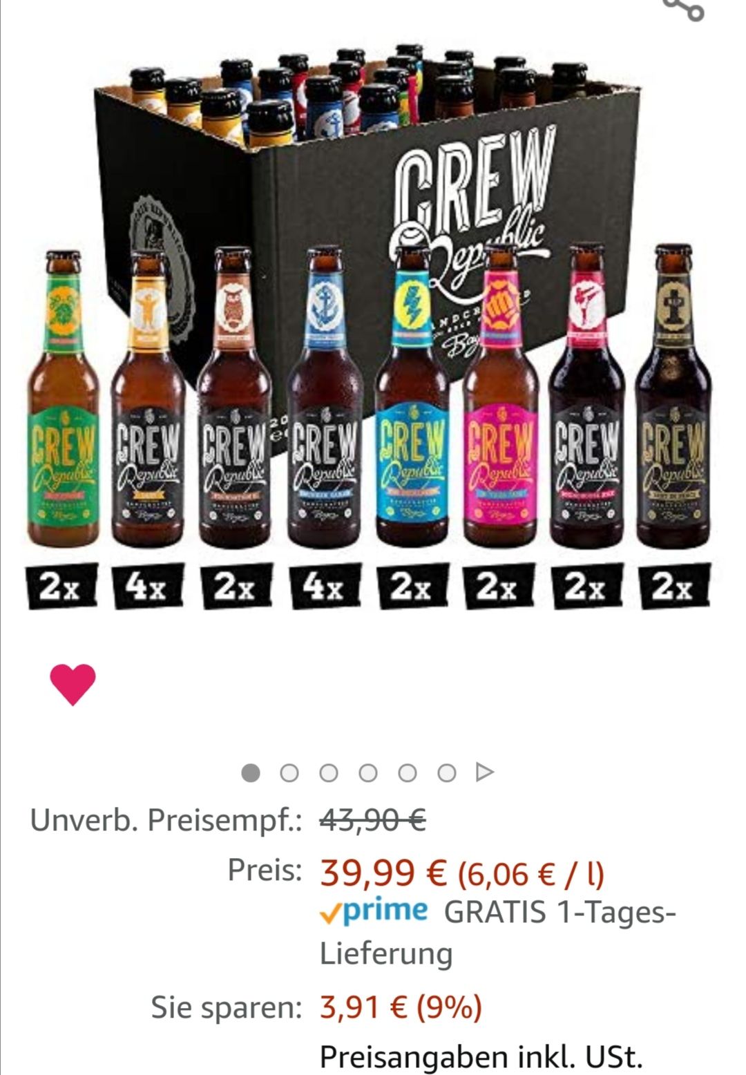This screenshot has width=746, height=1075.
Task: Play the product video triangle icon
Action: coord(485,772)
